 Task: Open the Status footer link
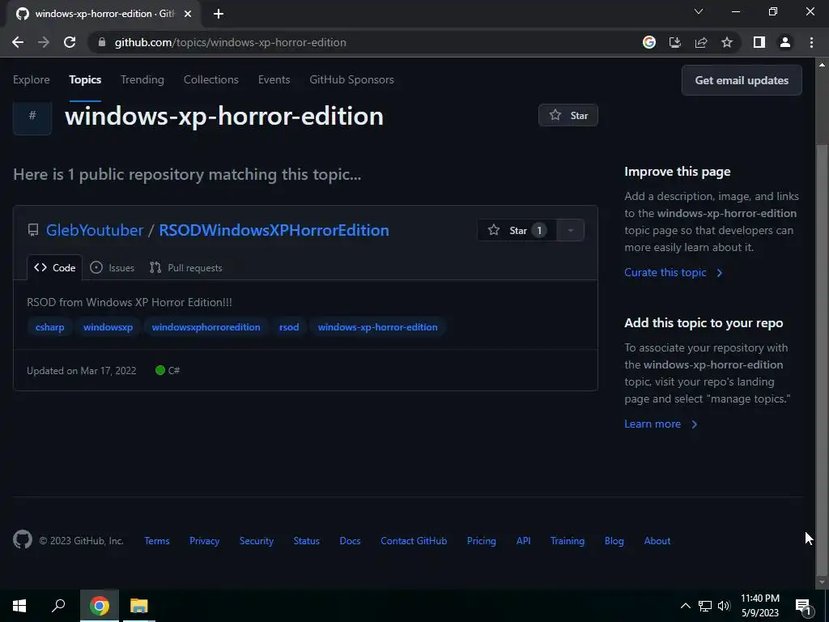tap(307, 540)
